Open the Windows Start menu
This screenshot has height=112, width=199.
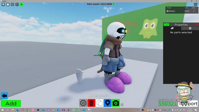click(2, 110)
